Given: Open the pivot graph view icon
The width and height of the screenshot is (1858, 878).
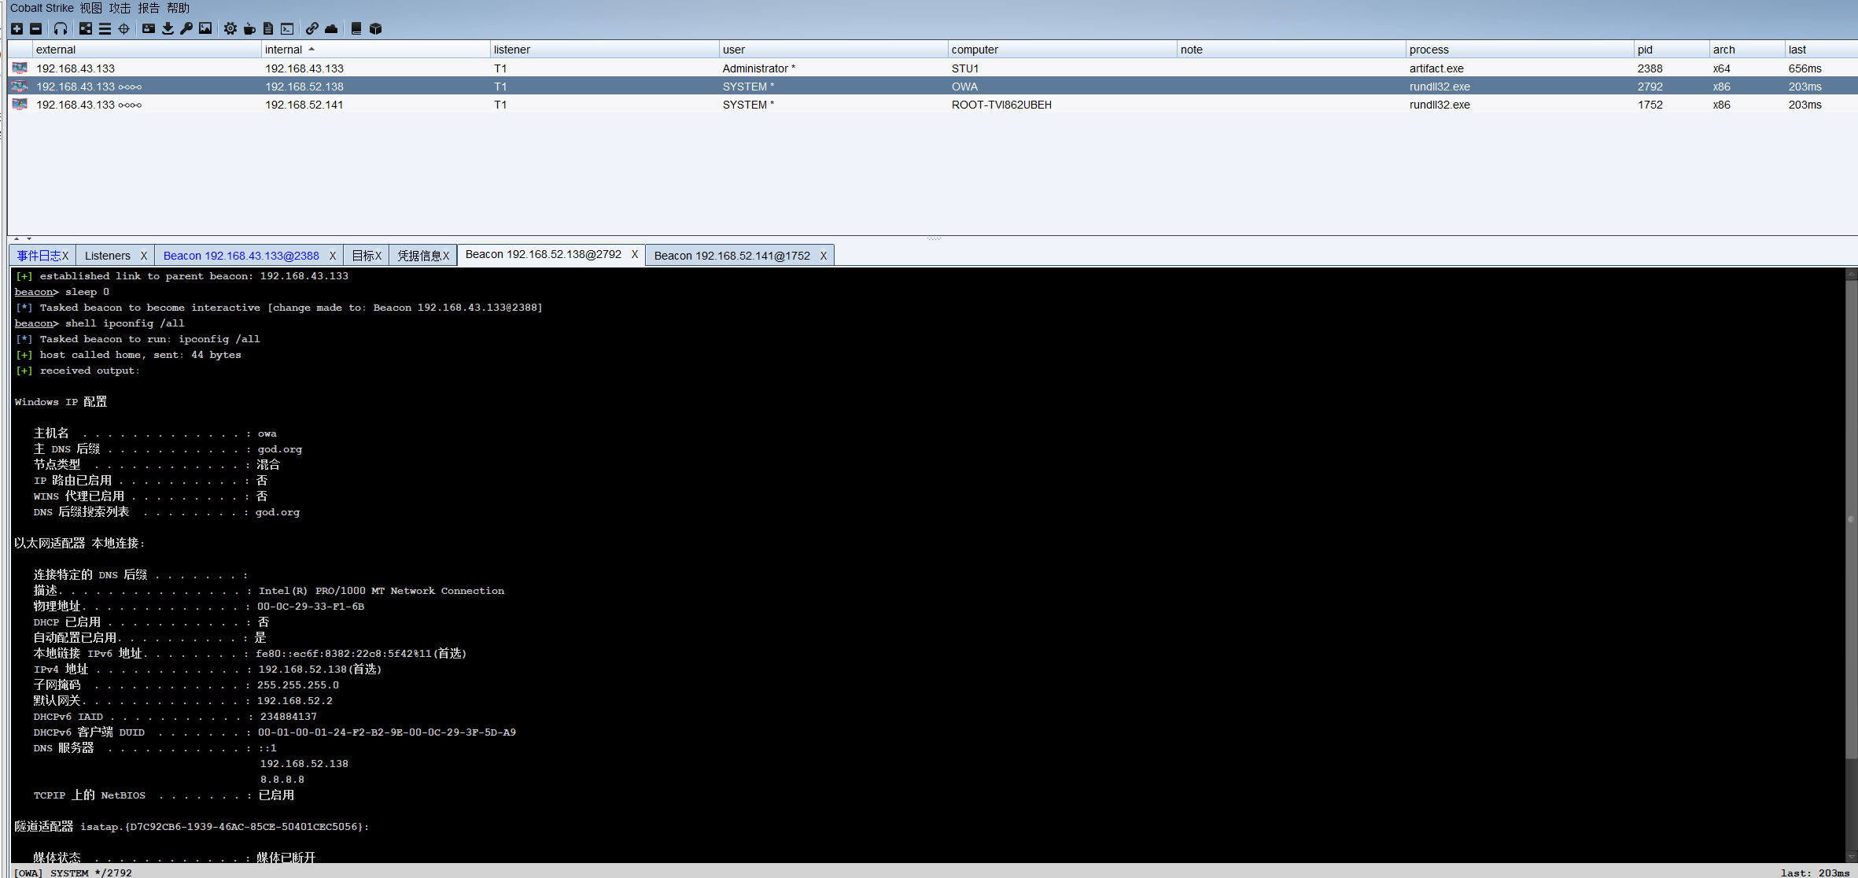Looking at the screenshot, I should pos(86,28).
